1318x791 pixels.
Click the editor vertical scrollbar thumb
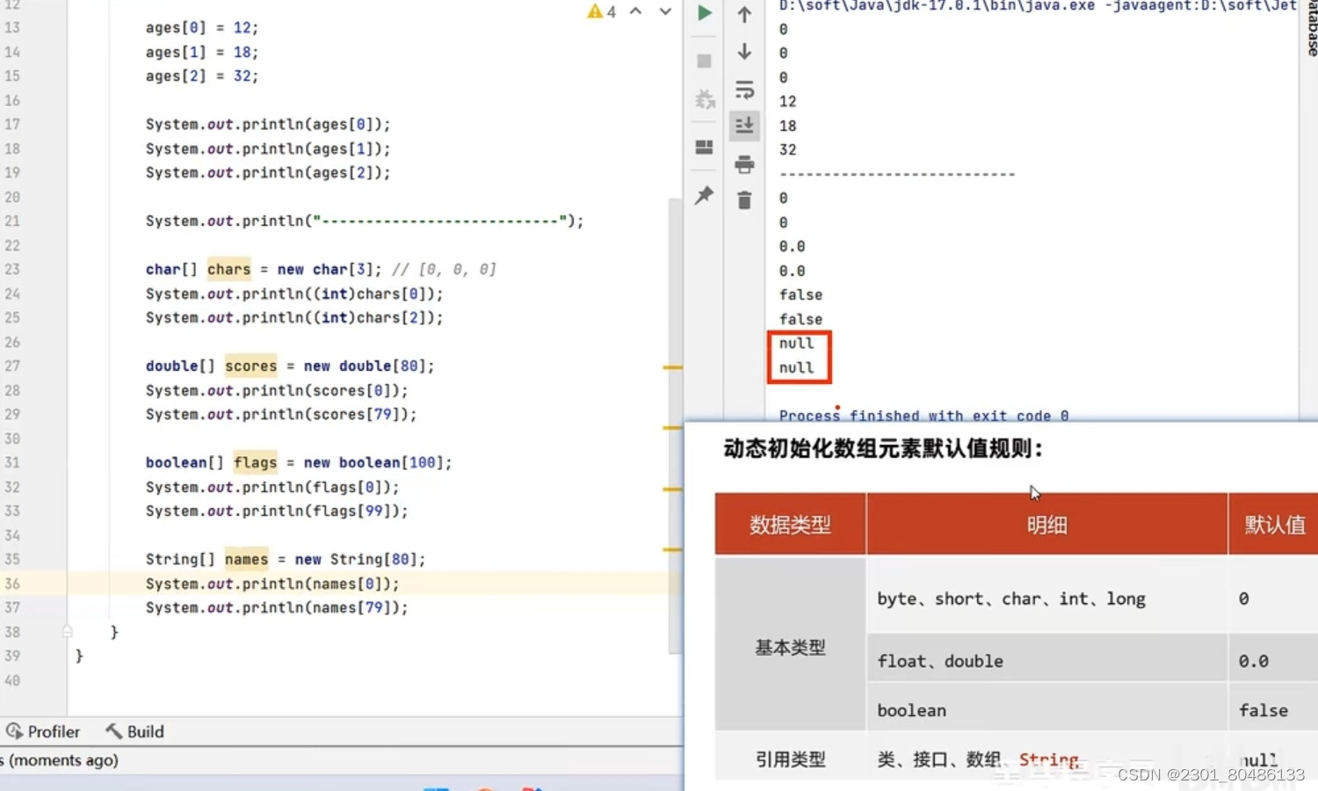tap(675, 426)
